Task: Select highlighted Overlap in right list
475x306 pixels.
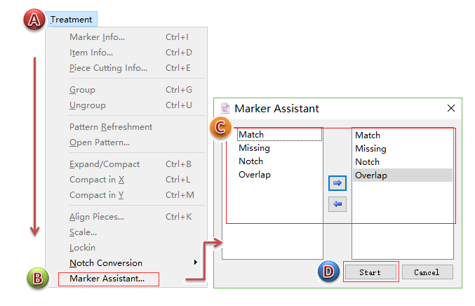Action: pos(370,175)
